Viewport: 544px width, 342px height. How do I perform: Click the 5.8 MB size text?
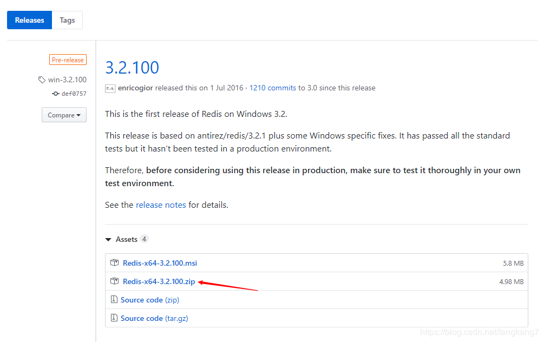514,263
